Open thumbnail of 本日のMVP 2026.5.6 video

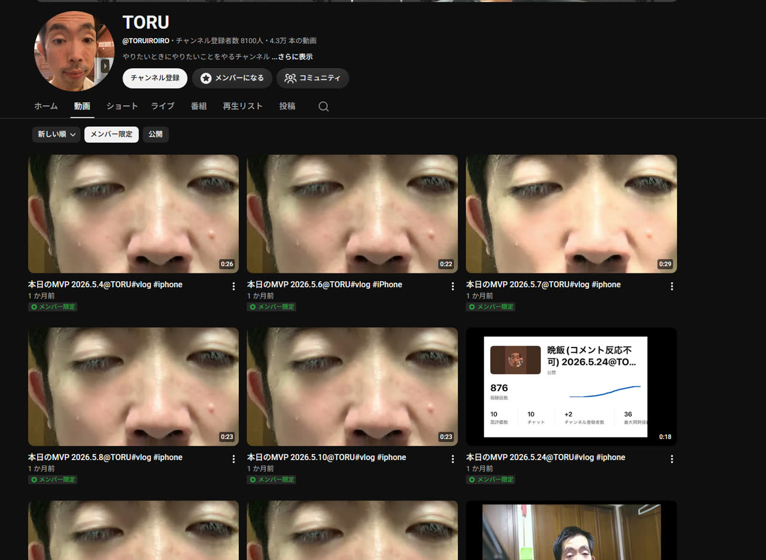(352, 214)
